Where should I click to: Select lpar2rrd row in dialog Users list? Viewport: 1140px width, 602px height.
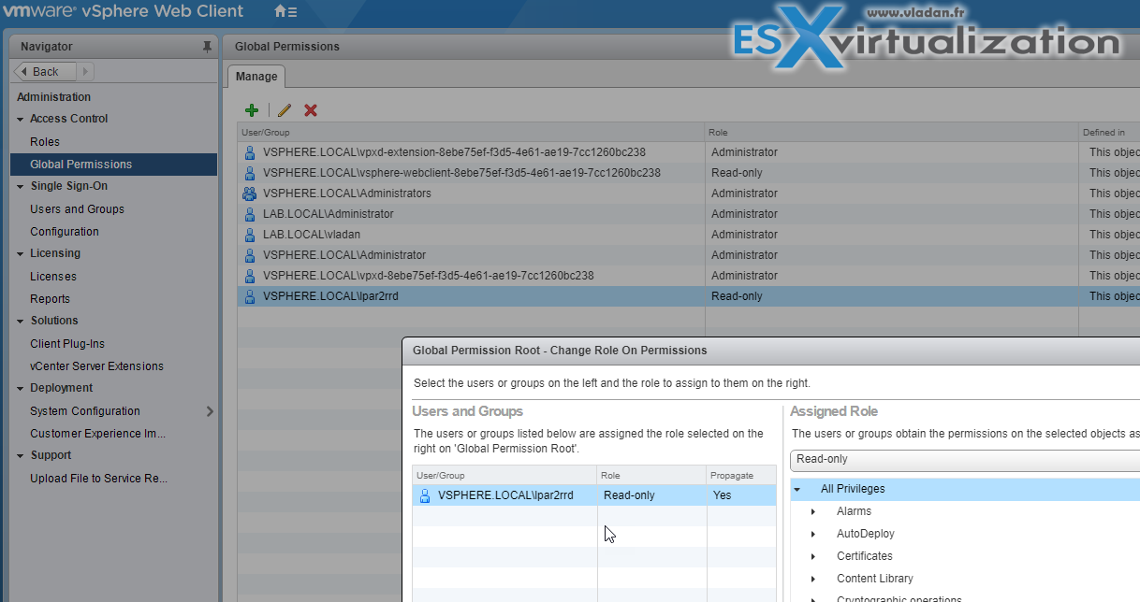click(594, 495)
